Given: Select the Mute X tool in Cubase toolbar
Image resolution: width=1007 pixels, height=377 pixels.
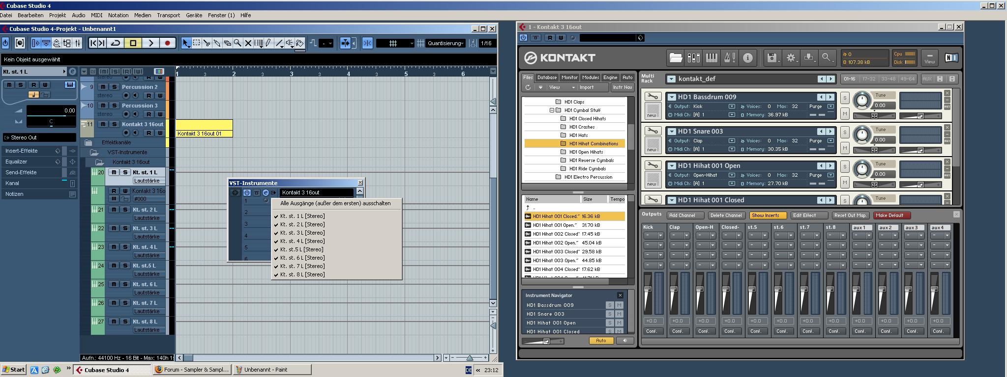Looking at the screenshot, I should tap(248, 43).
